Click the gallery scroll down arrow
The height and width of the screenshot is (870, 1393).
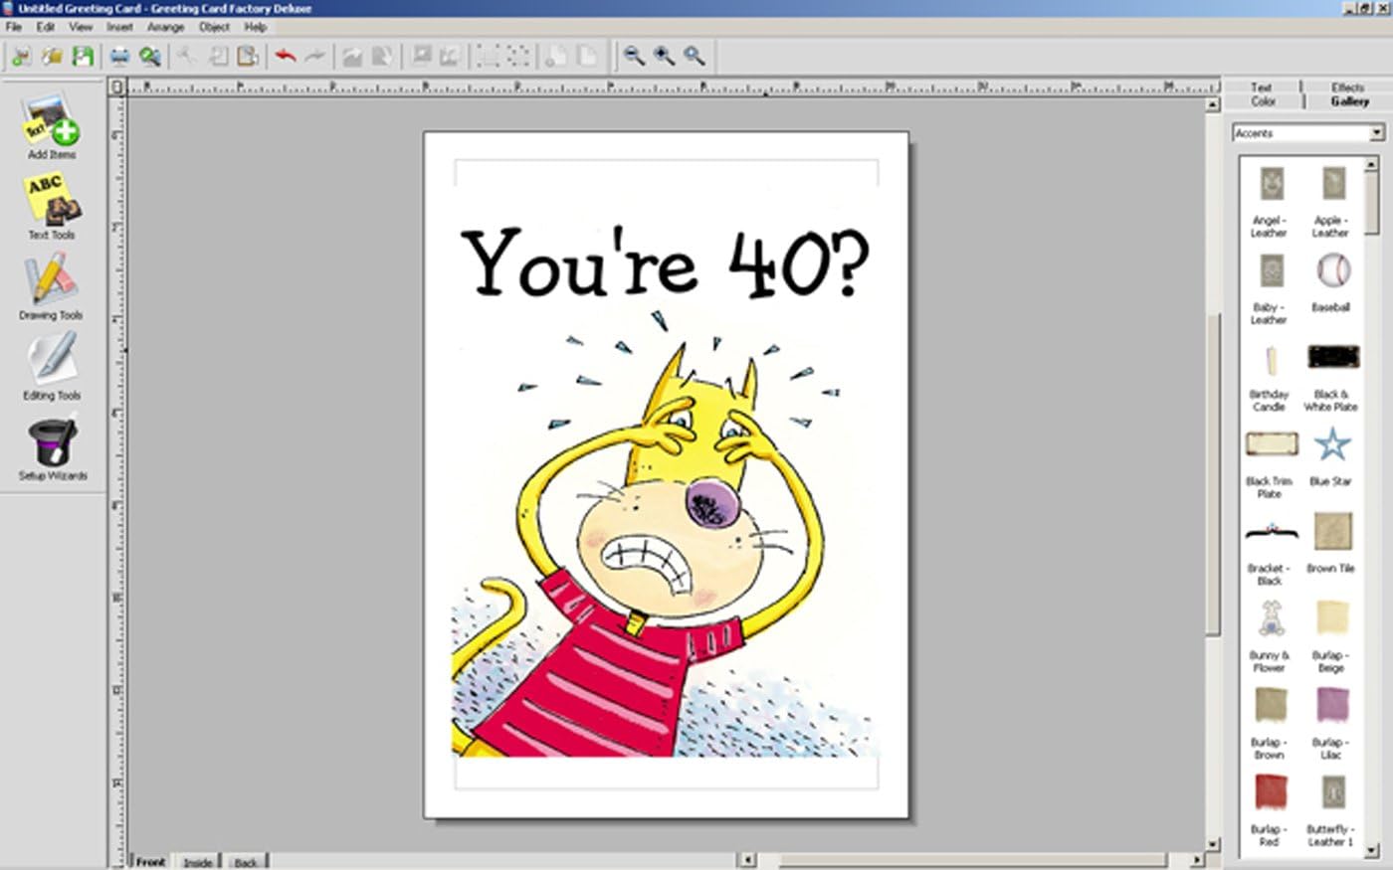click(x=1372, y=850)
